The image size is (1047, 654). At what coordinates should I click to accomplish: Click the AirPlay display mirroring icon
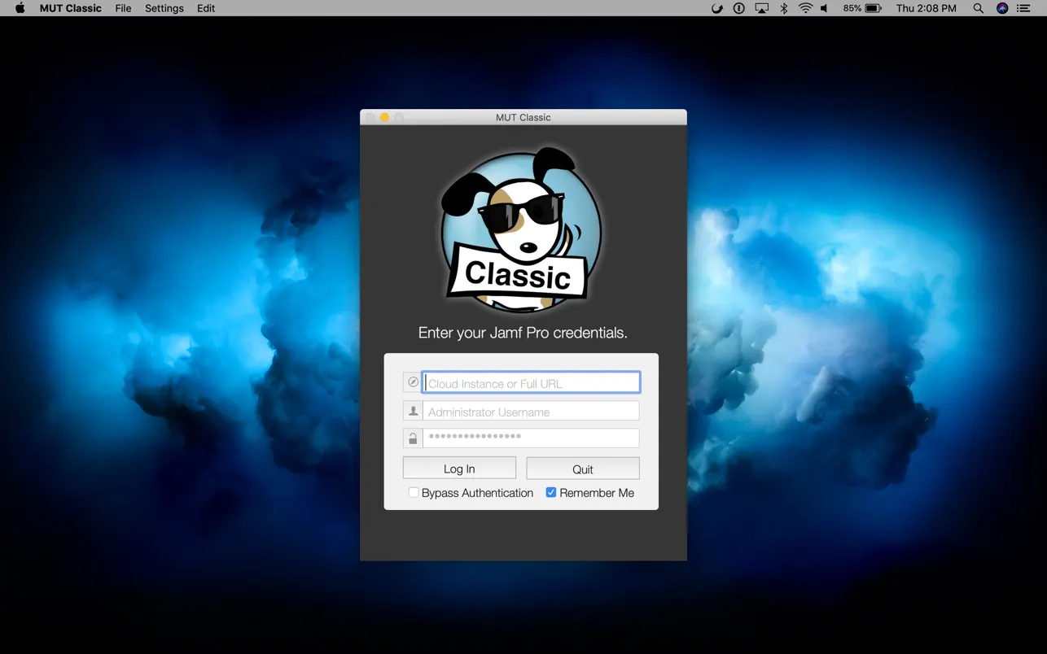click(x=760, y=8)
